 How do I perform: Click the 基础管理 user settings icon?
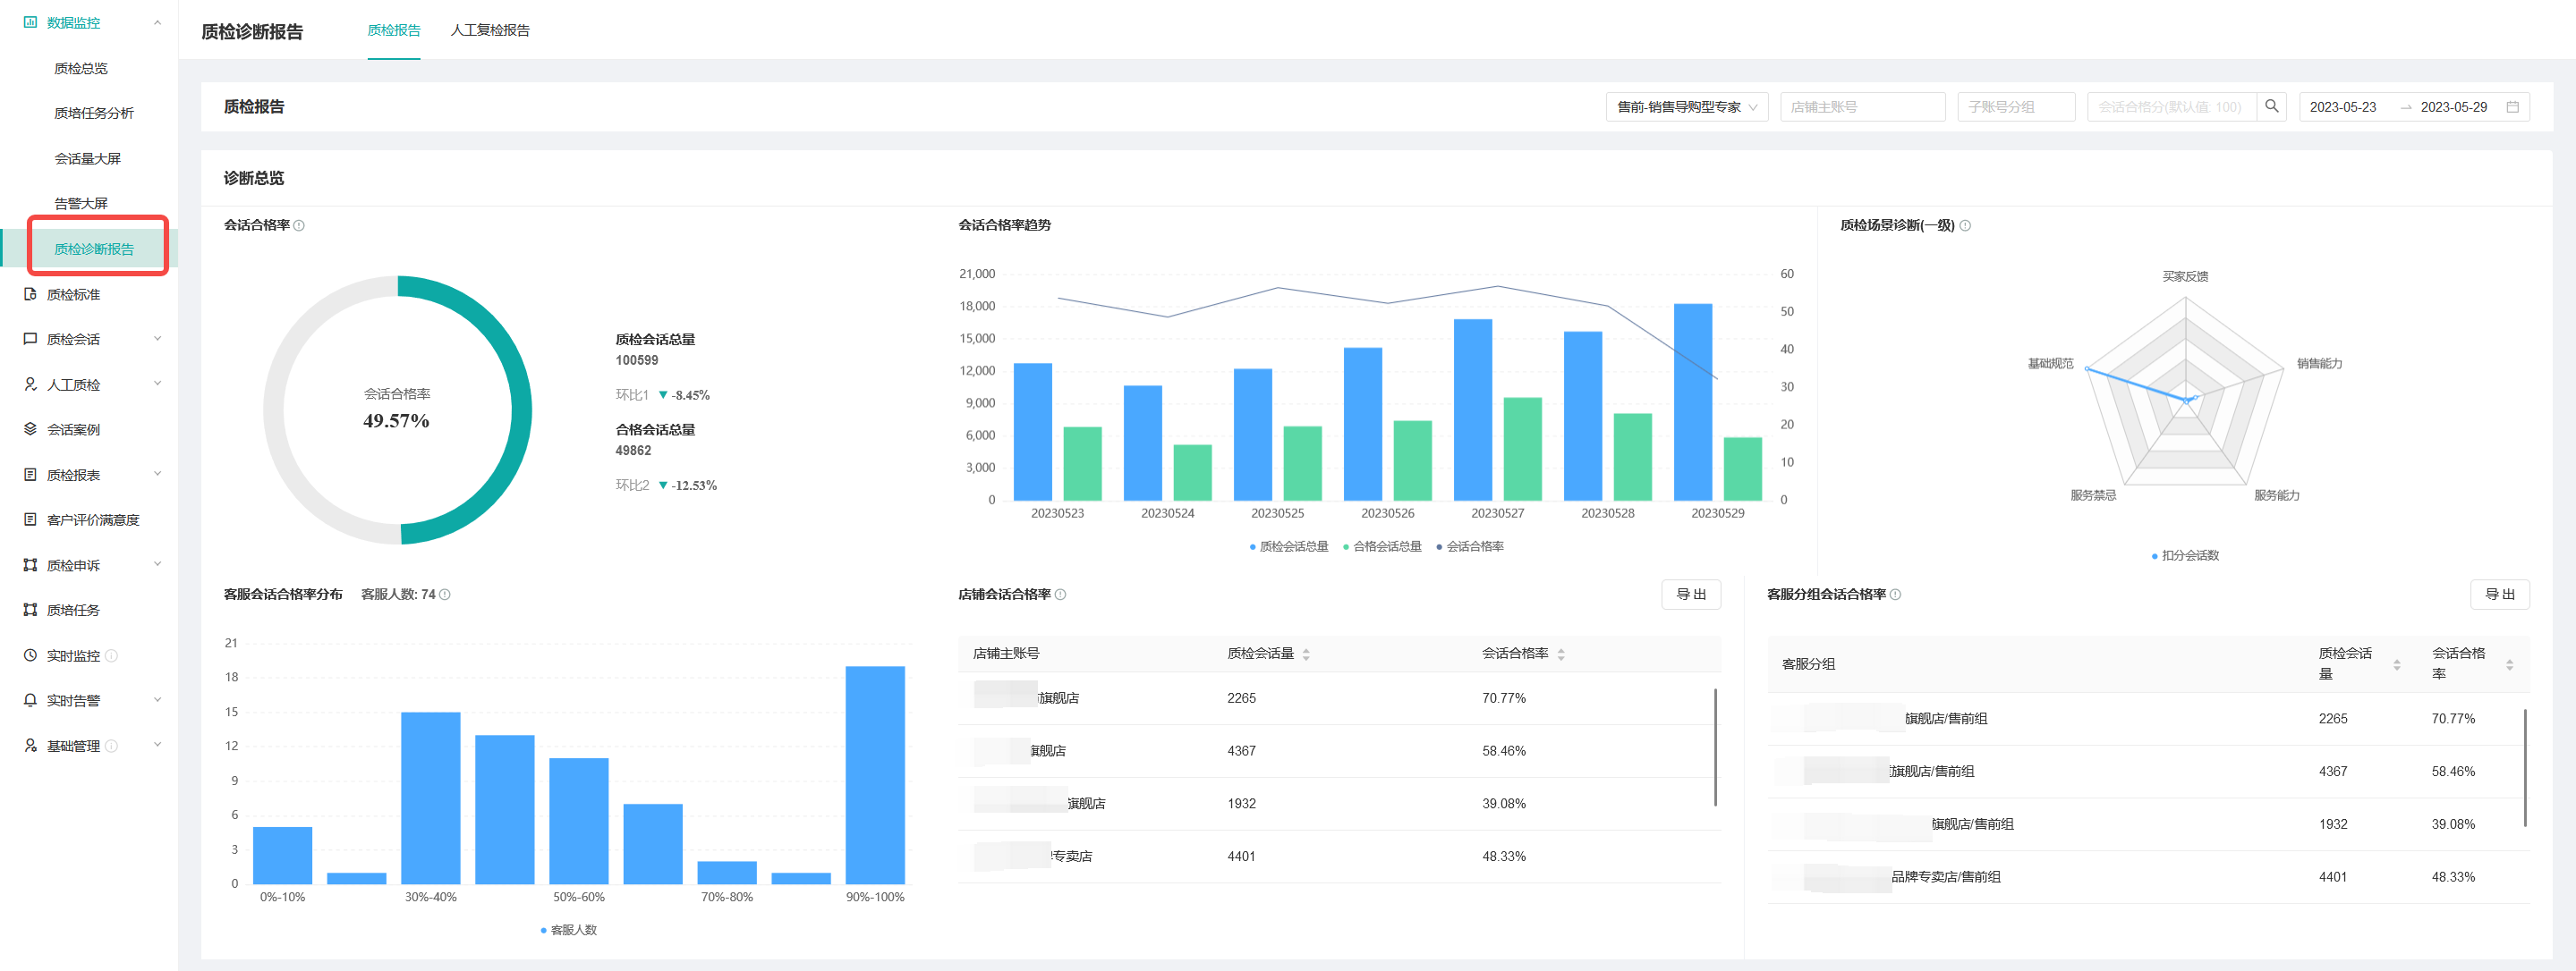pos(30,745)
